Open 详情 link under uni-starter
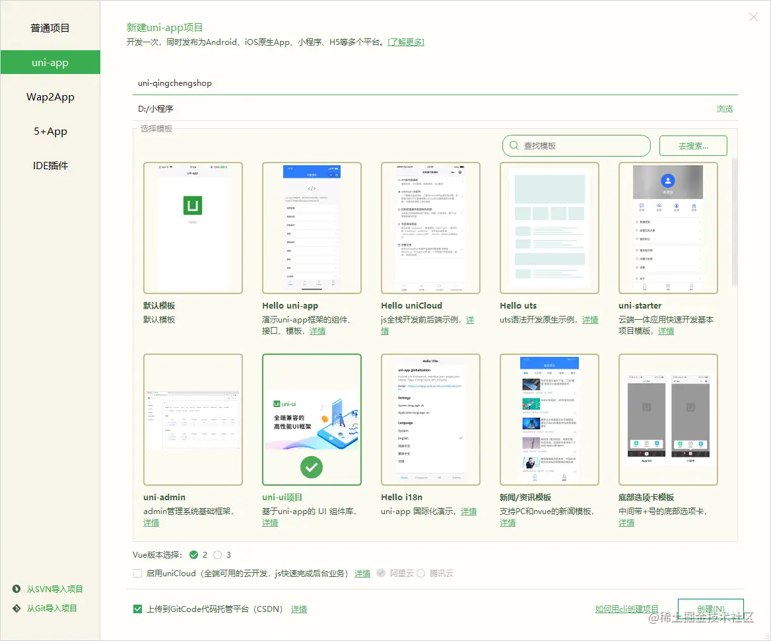The height and width of the screenshot is (641, 771). point(666,331)
